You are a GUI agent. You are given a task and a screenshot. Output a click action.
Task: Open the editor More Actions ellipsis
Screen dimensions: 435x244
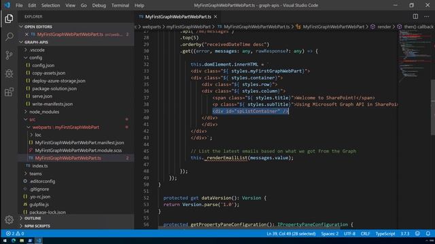[427, 16]
